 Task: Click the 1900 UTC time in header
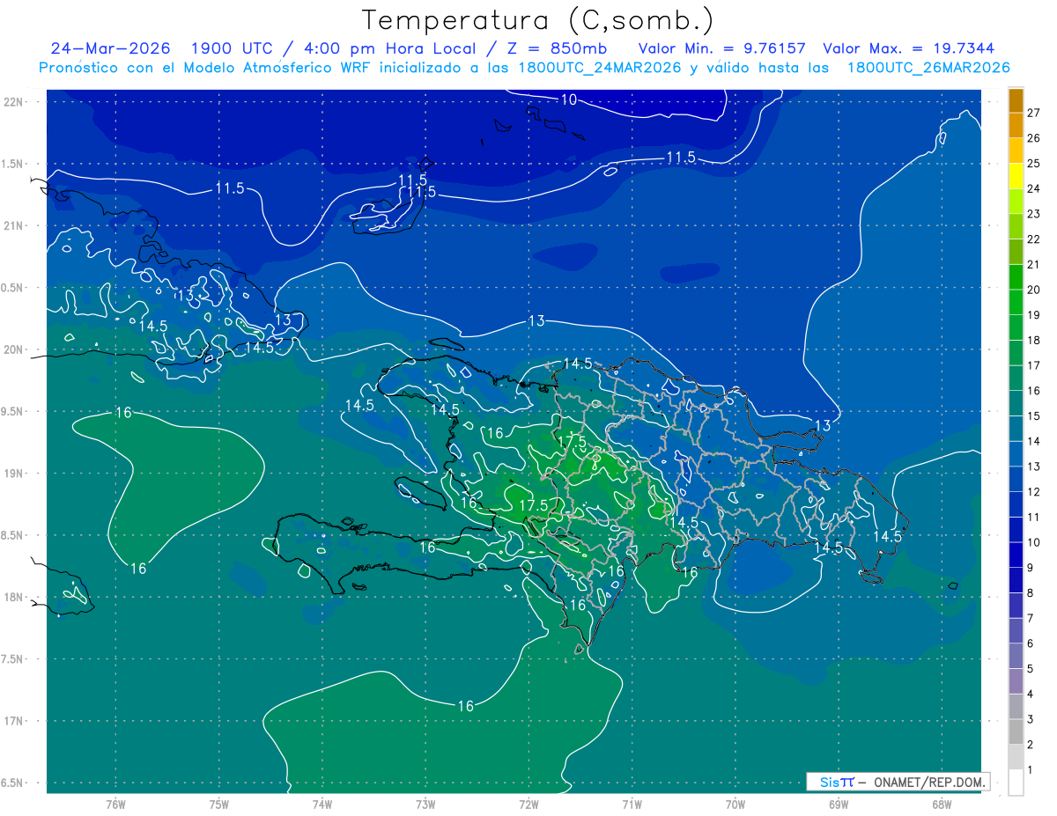(x=224, y=48)
